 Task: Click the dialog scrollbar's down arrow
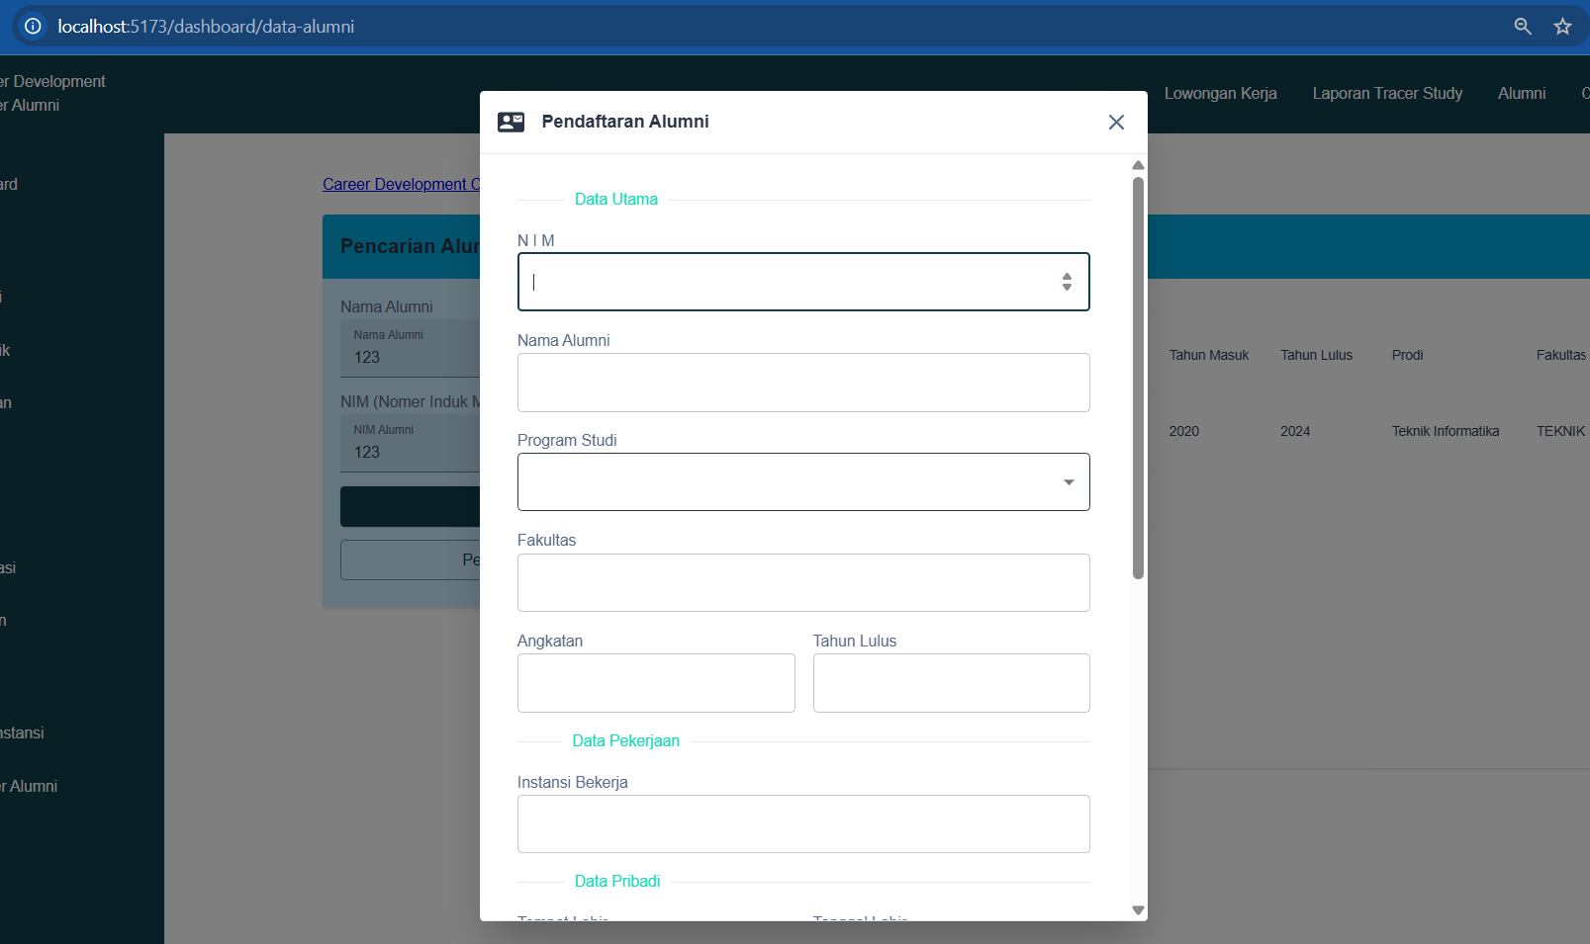tap(1138, 910)
